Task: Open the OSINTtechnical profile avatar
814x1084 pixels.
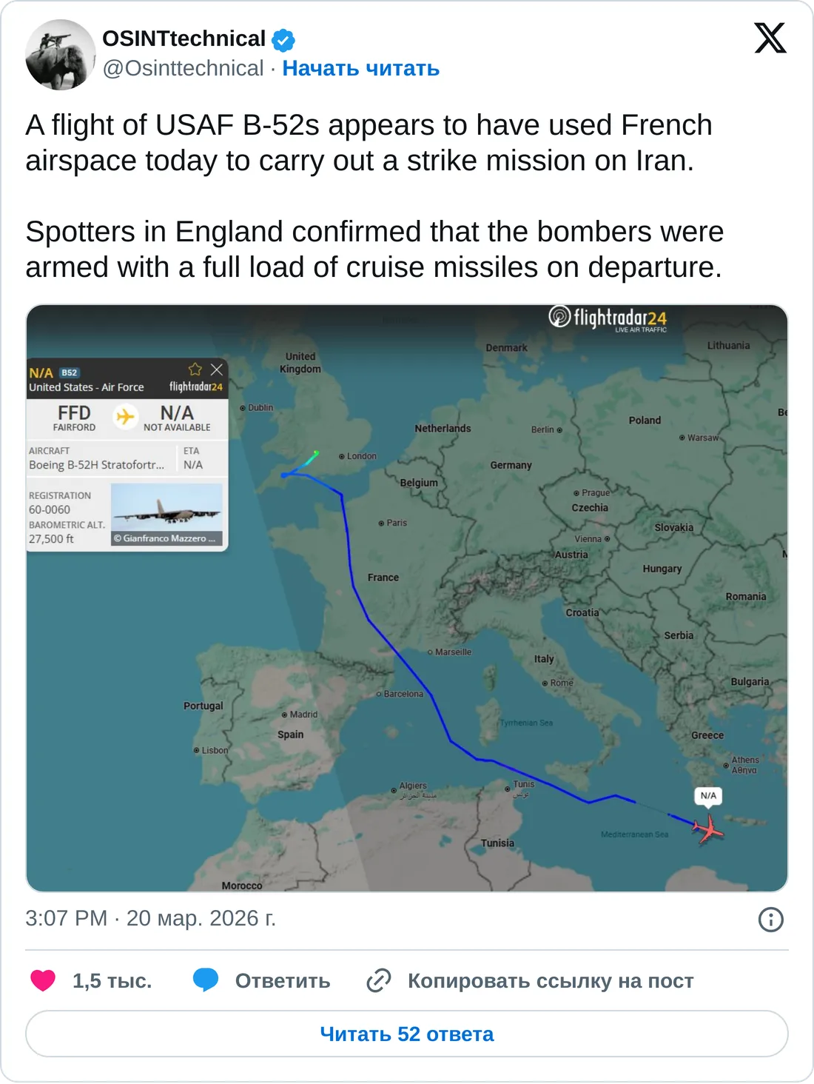Action: click(x=60, y=55)
